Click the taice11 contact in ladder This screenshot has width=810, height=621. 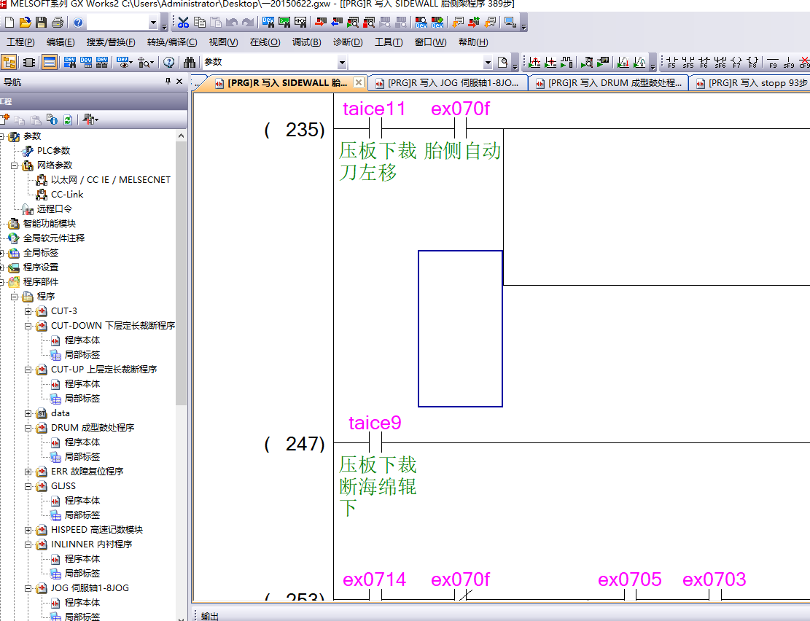click(375, 129)
